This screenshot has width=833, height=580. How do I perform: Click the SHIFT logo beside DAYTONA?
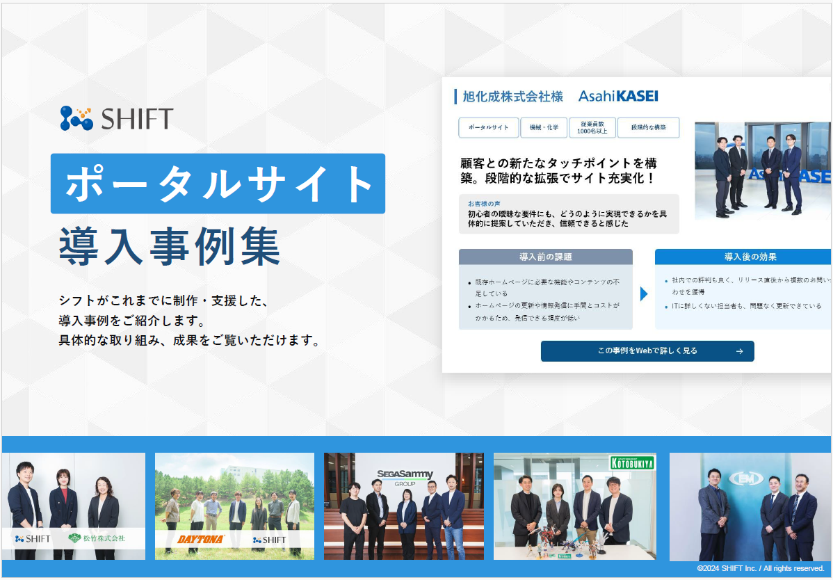point(268,538)
